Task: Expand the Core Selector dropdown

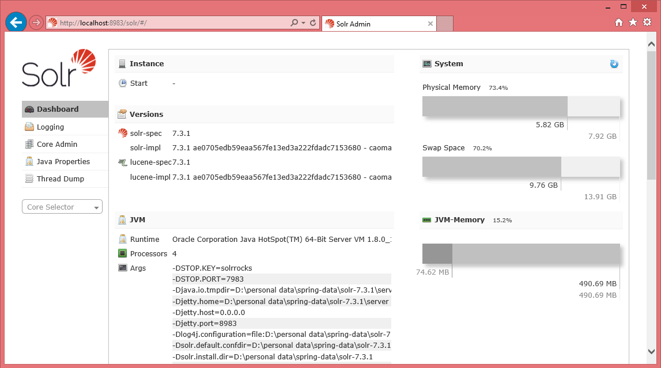Action: pos(62,207)
